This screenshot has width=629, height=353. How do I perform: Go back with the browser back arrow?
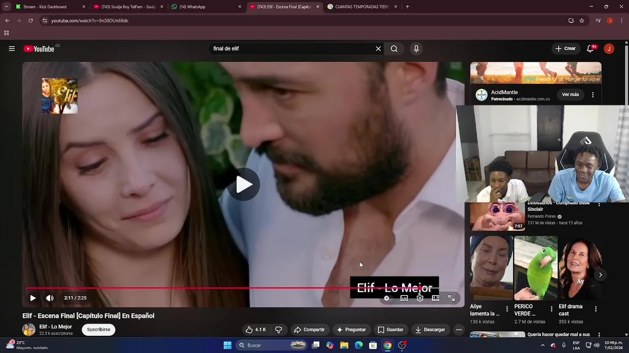coord(7,21)
